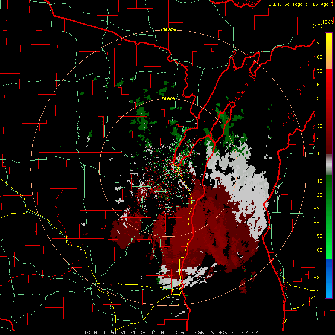Click the 70 value on velocity scale
The width and height of the screenshot is (335, 335).
tap(320, 71)
